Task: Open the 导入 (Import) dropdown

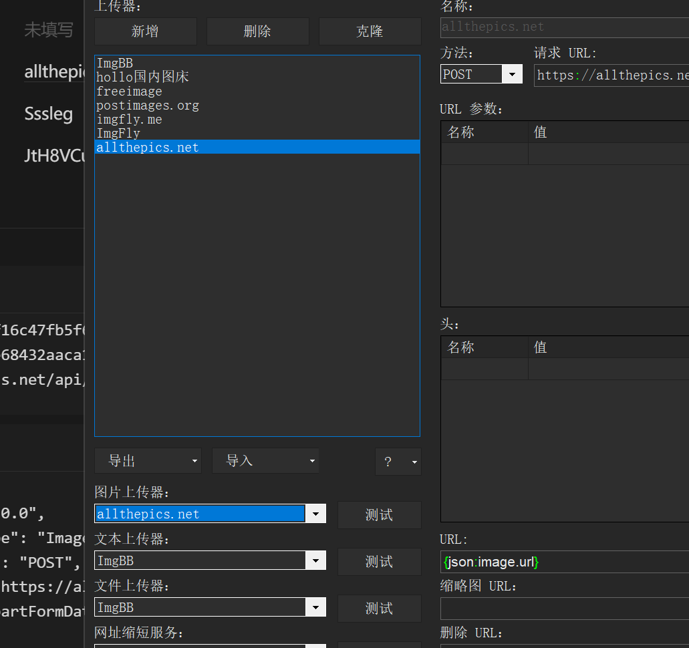Action: [x=265, y=461]
